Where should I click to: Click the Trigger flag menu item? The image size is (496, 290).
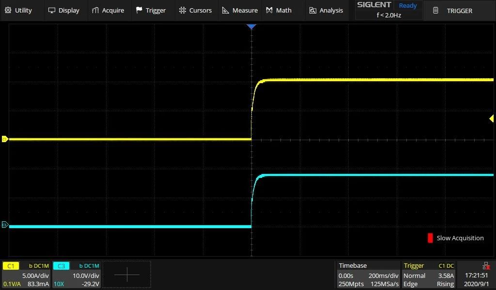pos(151,10)
